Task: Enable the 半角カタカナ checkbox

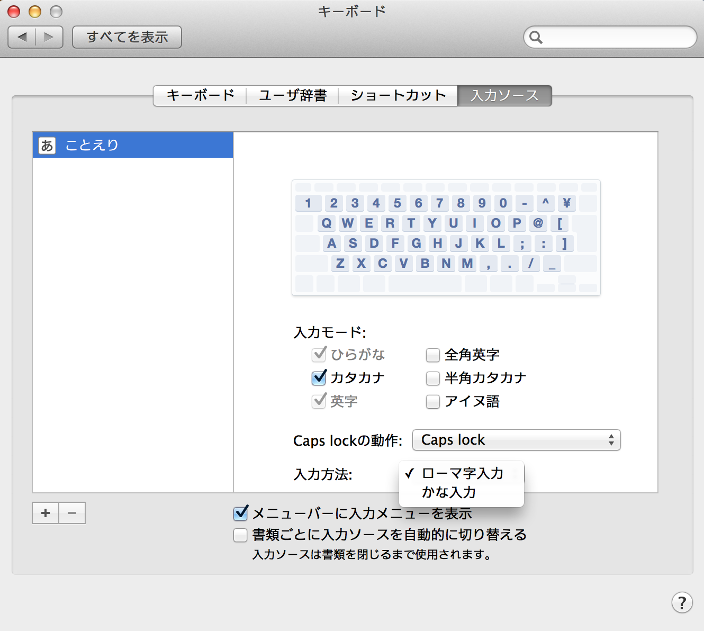Action: [x=432, y=378]
